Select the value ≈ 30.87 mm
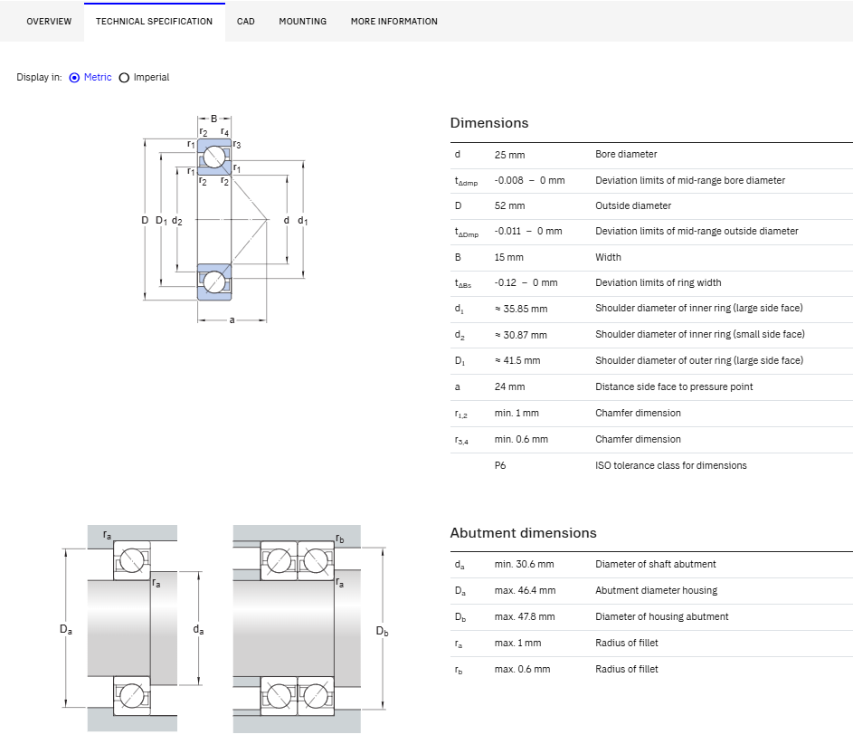Viewport: 853px width, 744px height. (521, 335)
